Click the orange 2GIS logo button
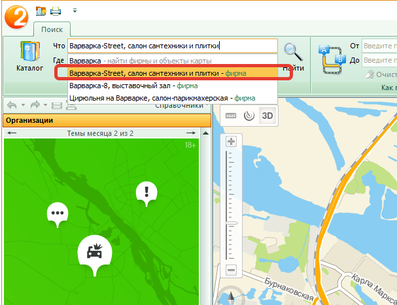This screenshot has height=305, width=397. (16, 17)
